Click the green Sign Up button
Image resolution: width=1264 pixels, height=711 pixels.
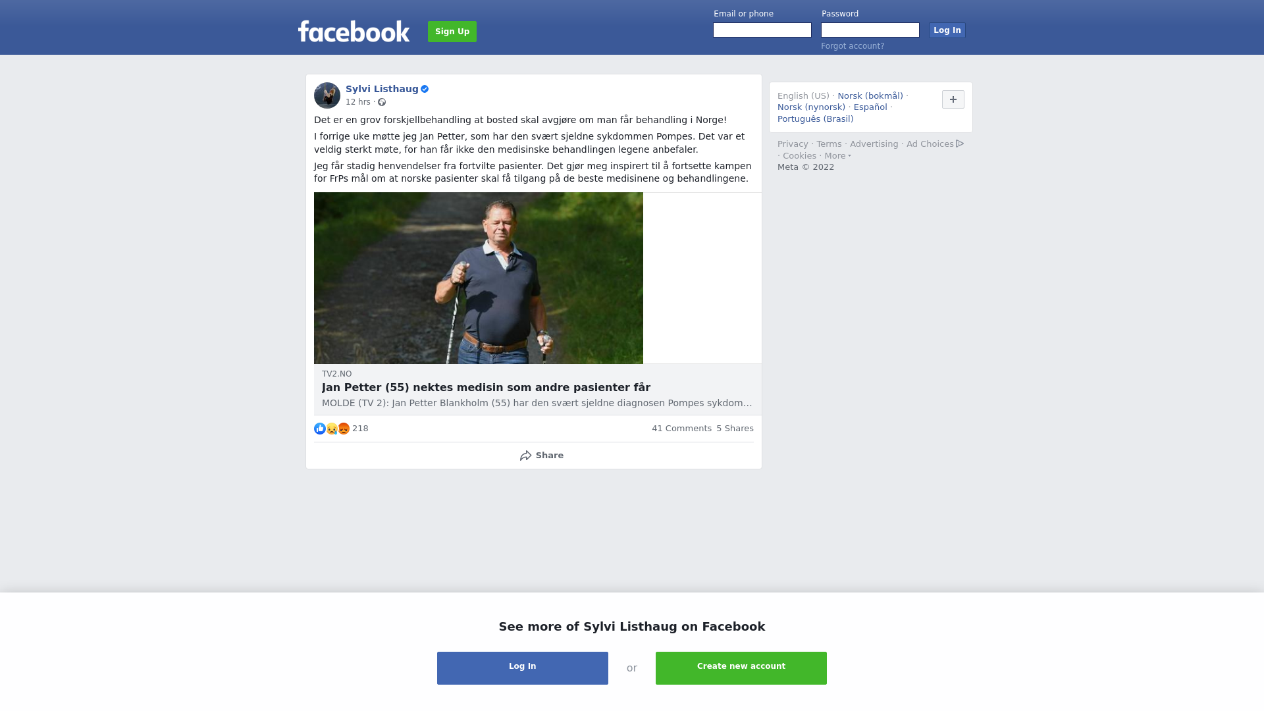pyautogui.click(x=452, y=32)
